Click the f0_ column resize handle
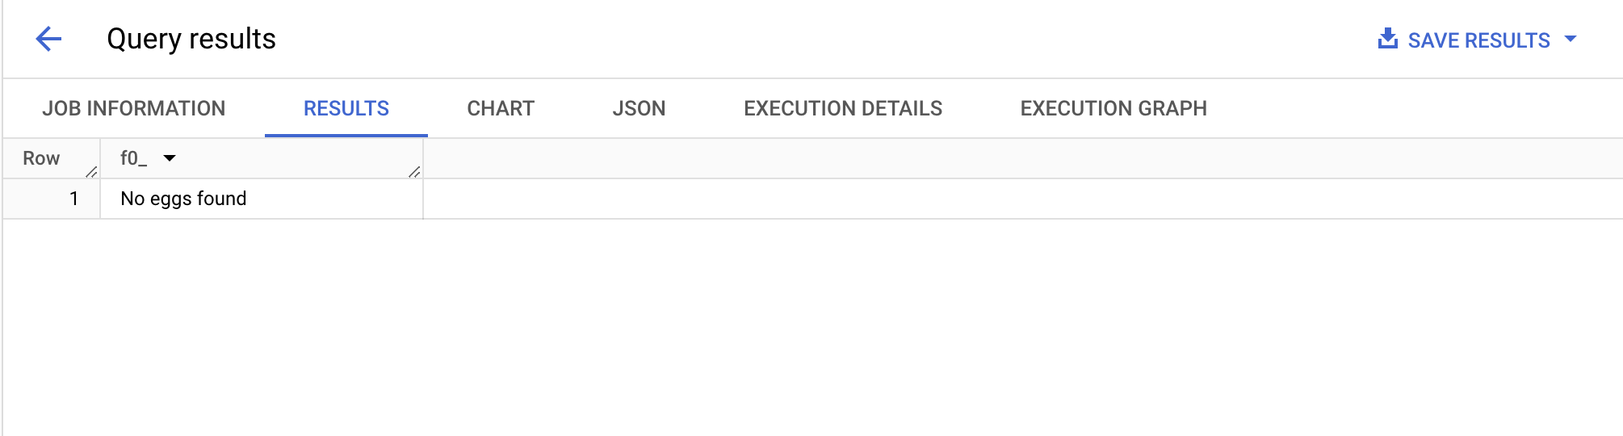This screenshot has height=436, width=1623. tap(414, 171)
